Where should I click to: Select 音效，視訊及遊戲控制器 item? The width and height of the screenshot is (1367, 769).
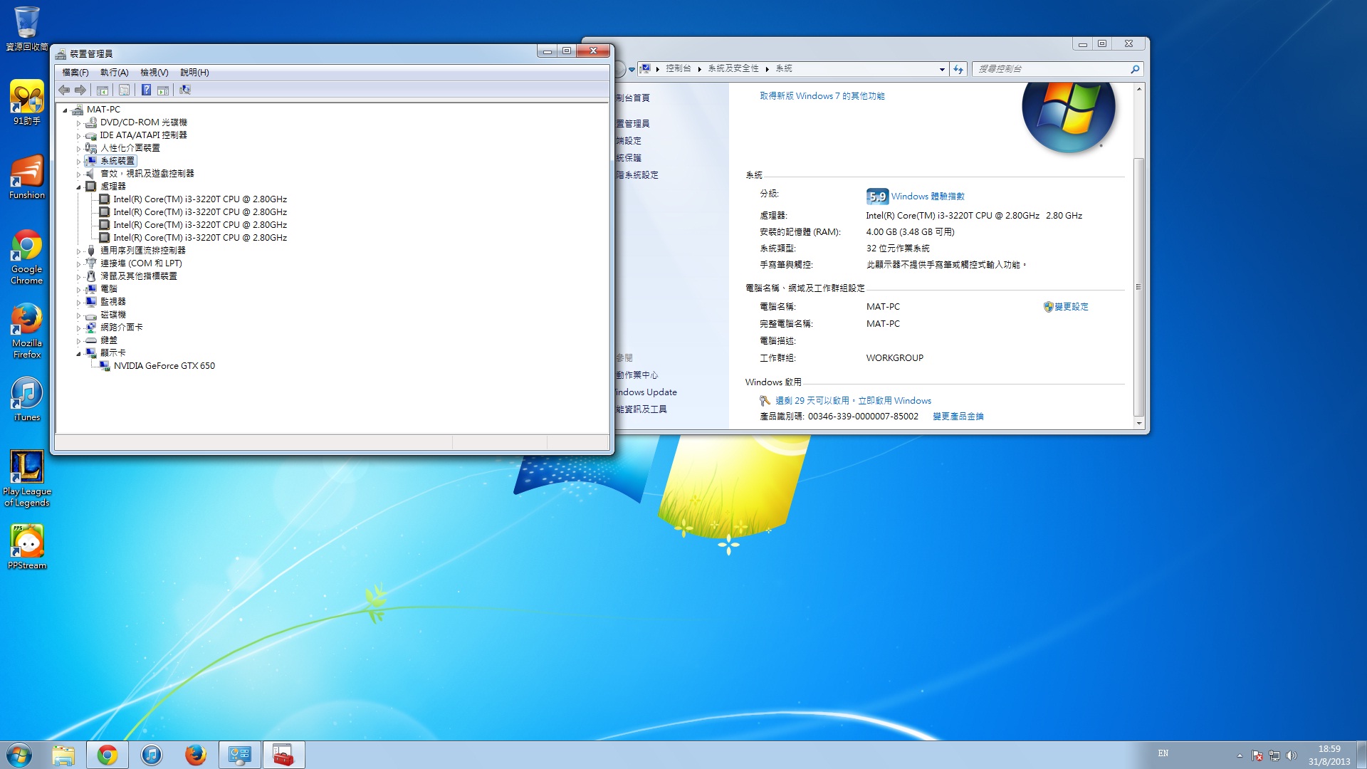pyautogui.click(x=147, y=174)
